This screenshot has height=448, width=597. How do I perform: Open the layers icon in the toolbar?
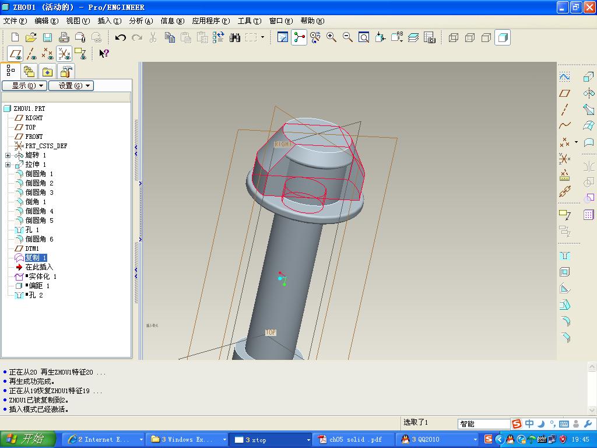[413, 37]
